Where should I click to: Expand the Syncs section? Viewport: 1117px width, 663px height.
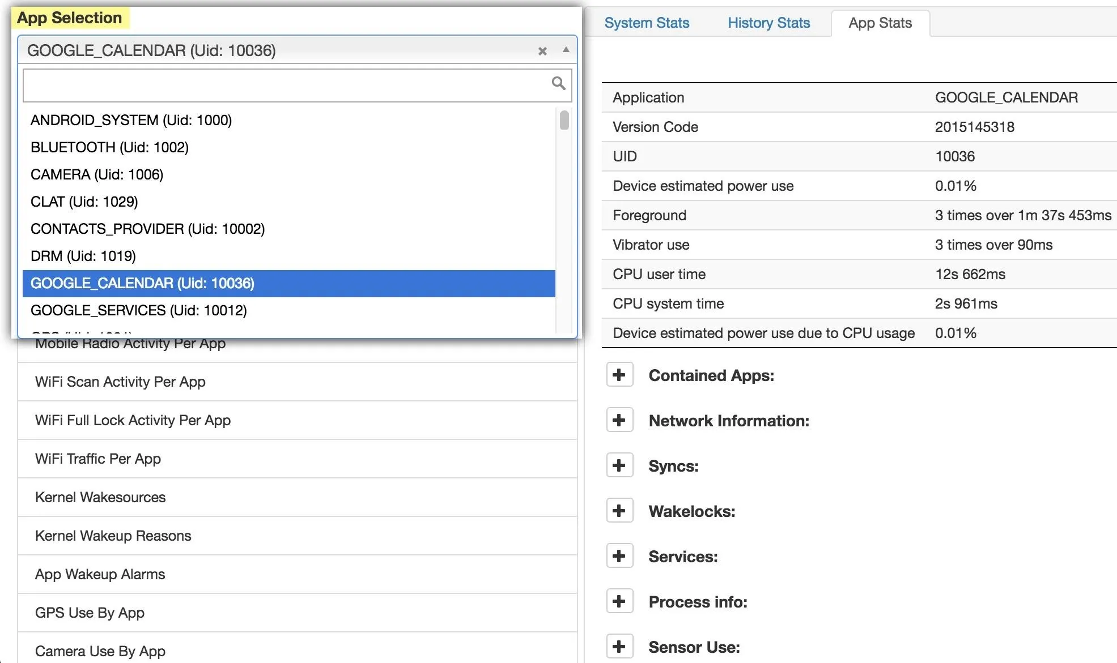coord(619,465)
